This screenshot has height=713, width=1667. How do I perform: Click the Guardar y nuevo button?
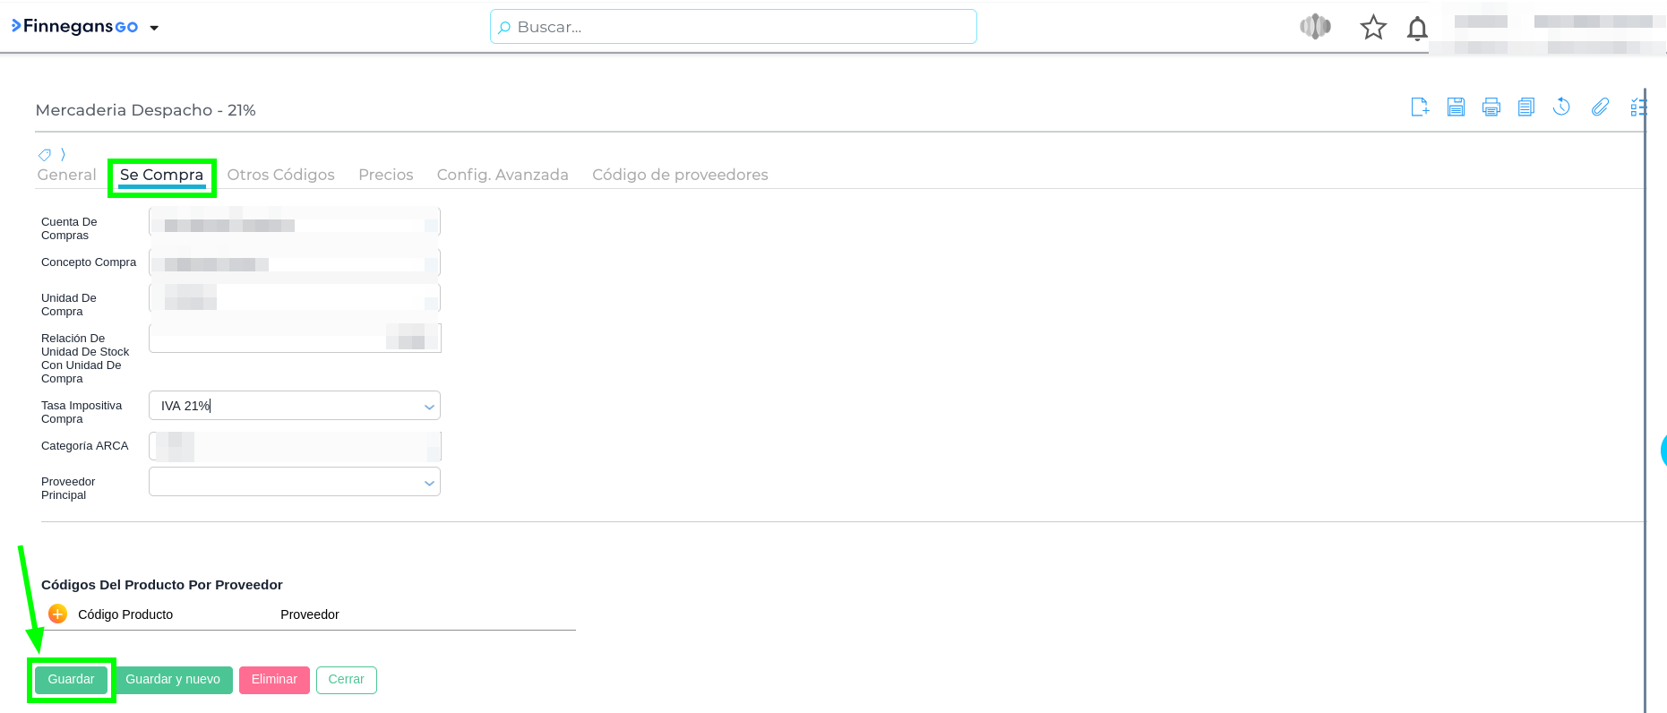click(173, 680)
